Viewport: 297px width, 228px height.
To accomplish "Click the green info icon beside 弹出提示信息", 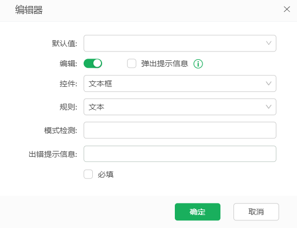I will click(198, 64).
